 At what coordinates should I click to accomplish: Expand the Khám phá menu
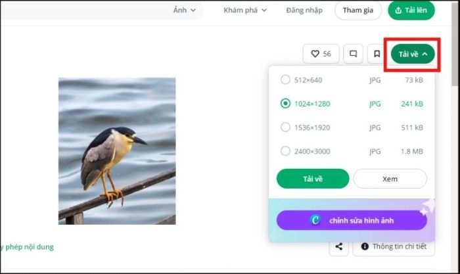(x=245, y=11)
